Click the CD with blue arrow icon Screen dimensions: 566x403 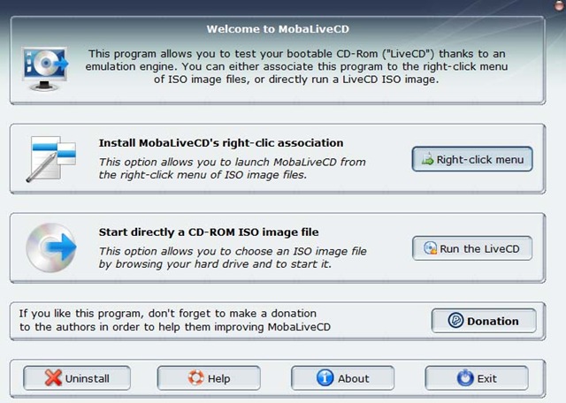(52, 247)
